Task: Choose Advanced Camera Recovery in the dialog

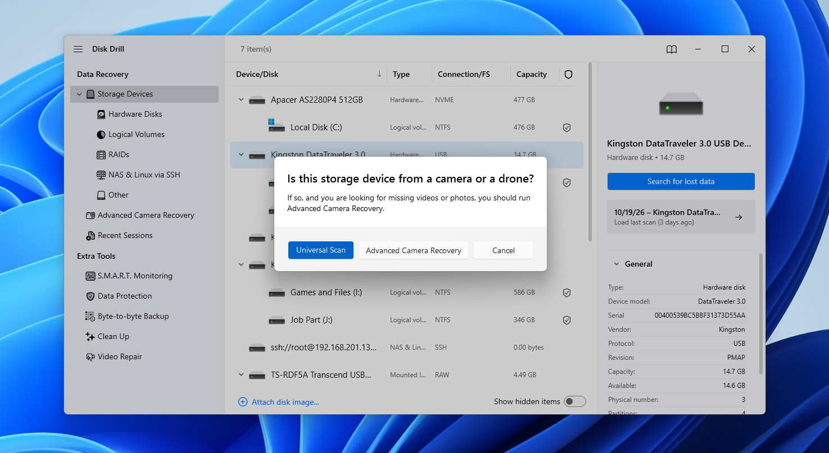Action: coord(414,250)
